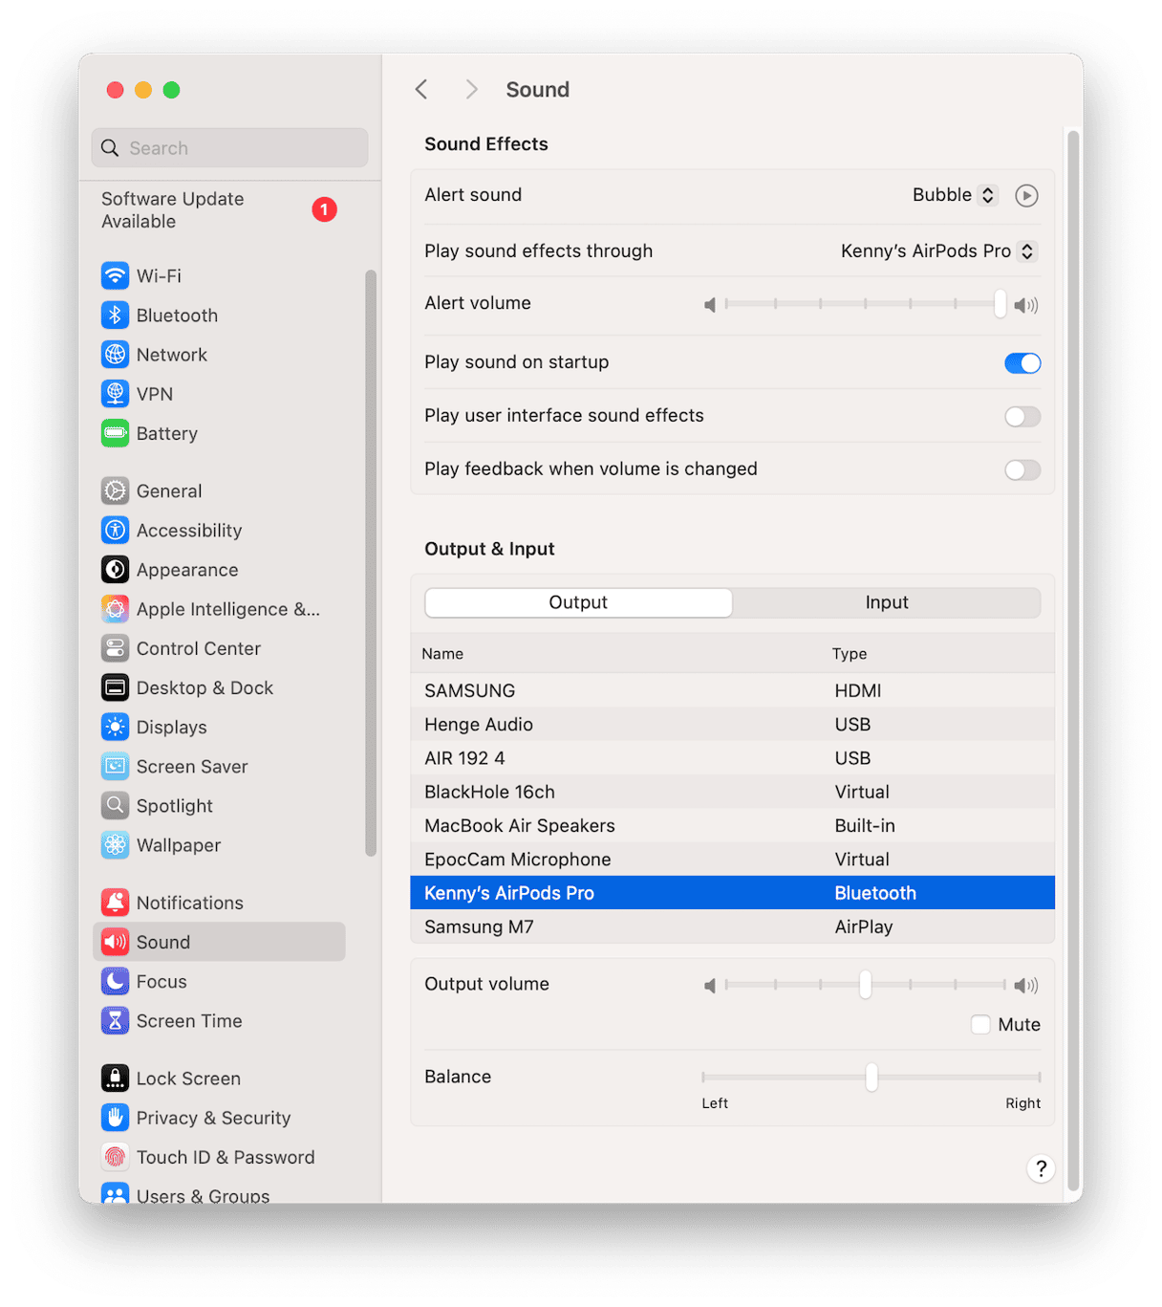Select Notifications bell icon
Image resolution: width=1162 pixels, height=1307 pixels.
(115, 902)
